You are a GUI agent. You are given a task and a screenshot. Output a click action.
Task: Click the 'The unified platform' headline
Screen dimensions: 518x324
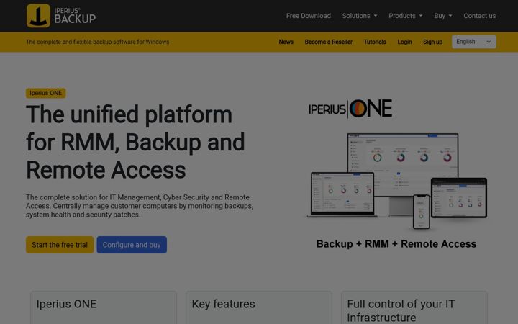point(135,142)
